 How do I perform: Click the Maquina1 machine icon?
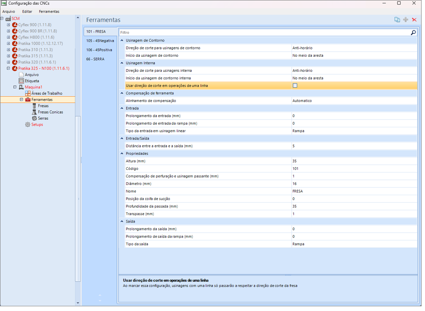tap(22, 88)
